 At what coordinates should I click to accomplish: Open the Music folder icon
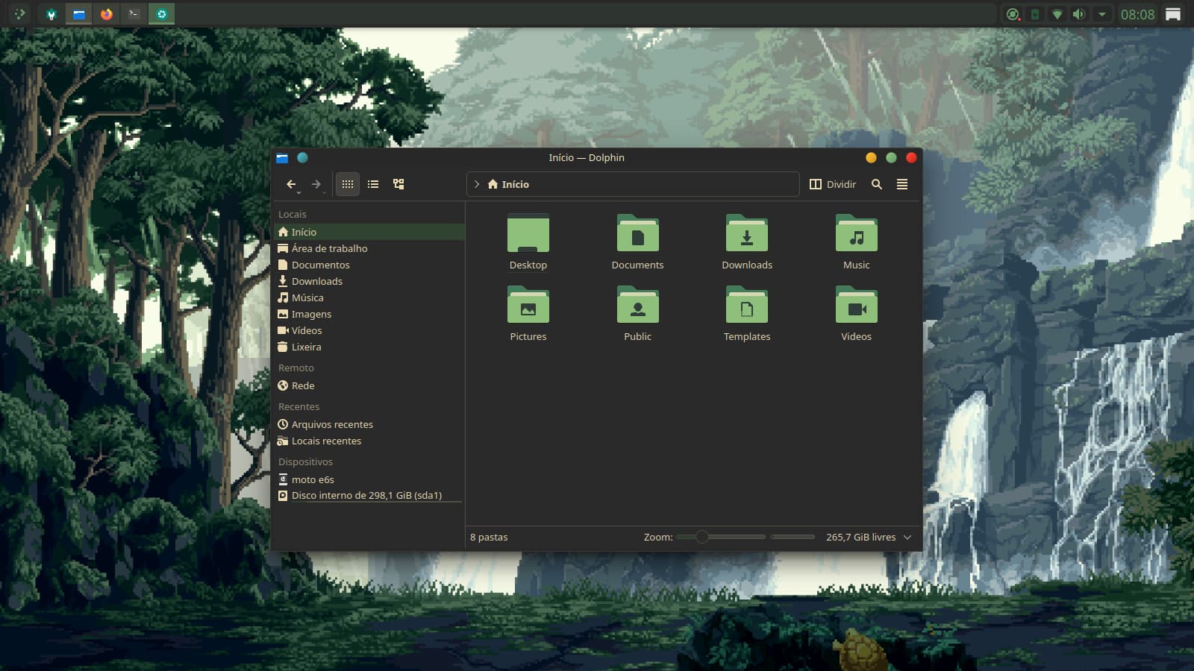[x=856, y=234]
